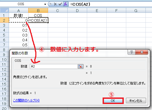
Task: Close the function arguments dialog
Action: [x=142, y=52]
